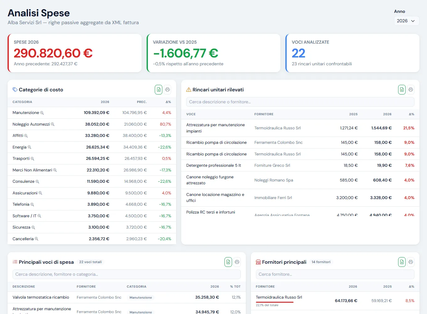Print the Principali voci di spesa table
The height and width of the screenshot is (314, 427).
[x=237, y=262]
